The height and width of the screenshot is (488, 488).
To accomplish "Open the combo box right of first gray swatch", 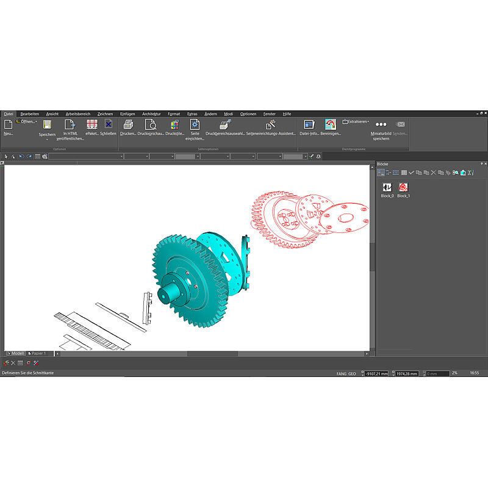I will coord(215,157).
